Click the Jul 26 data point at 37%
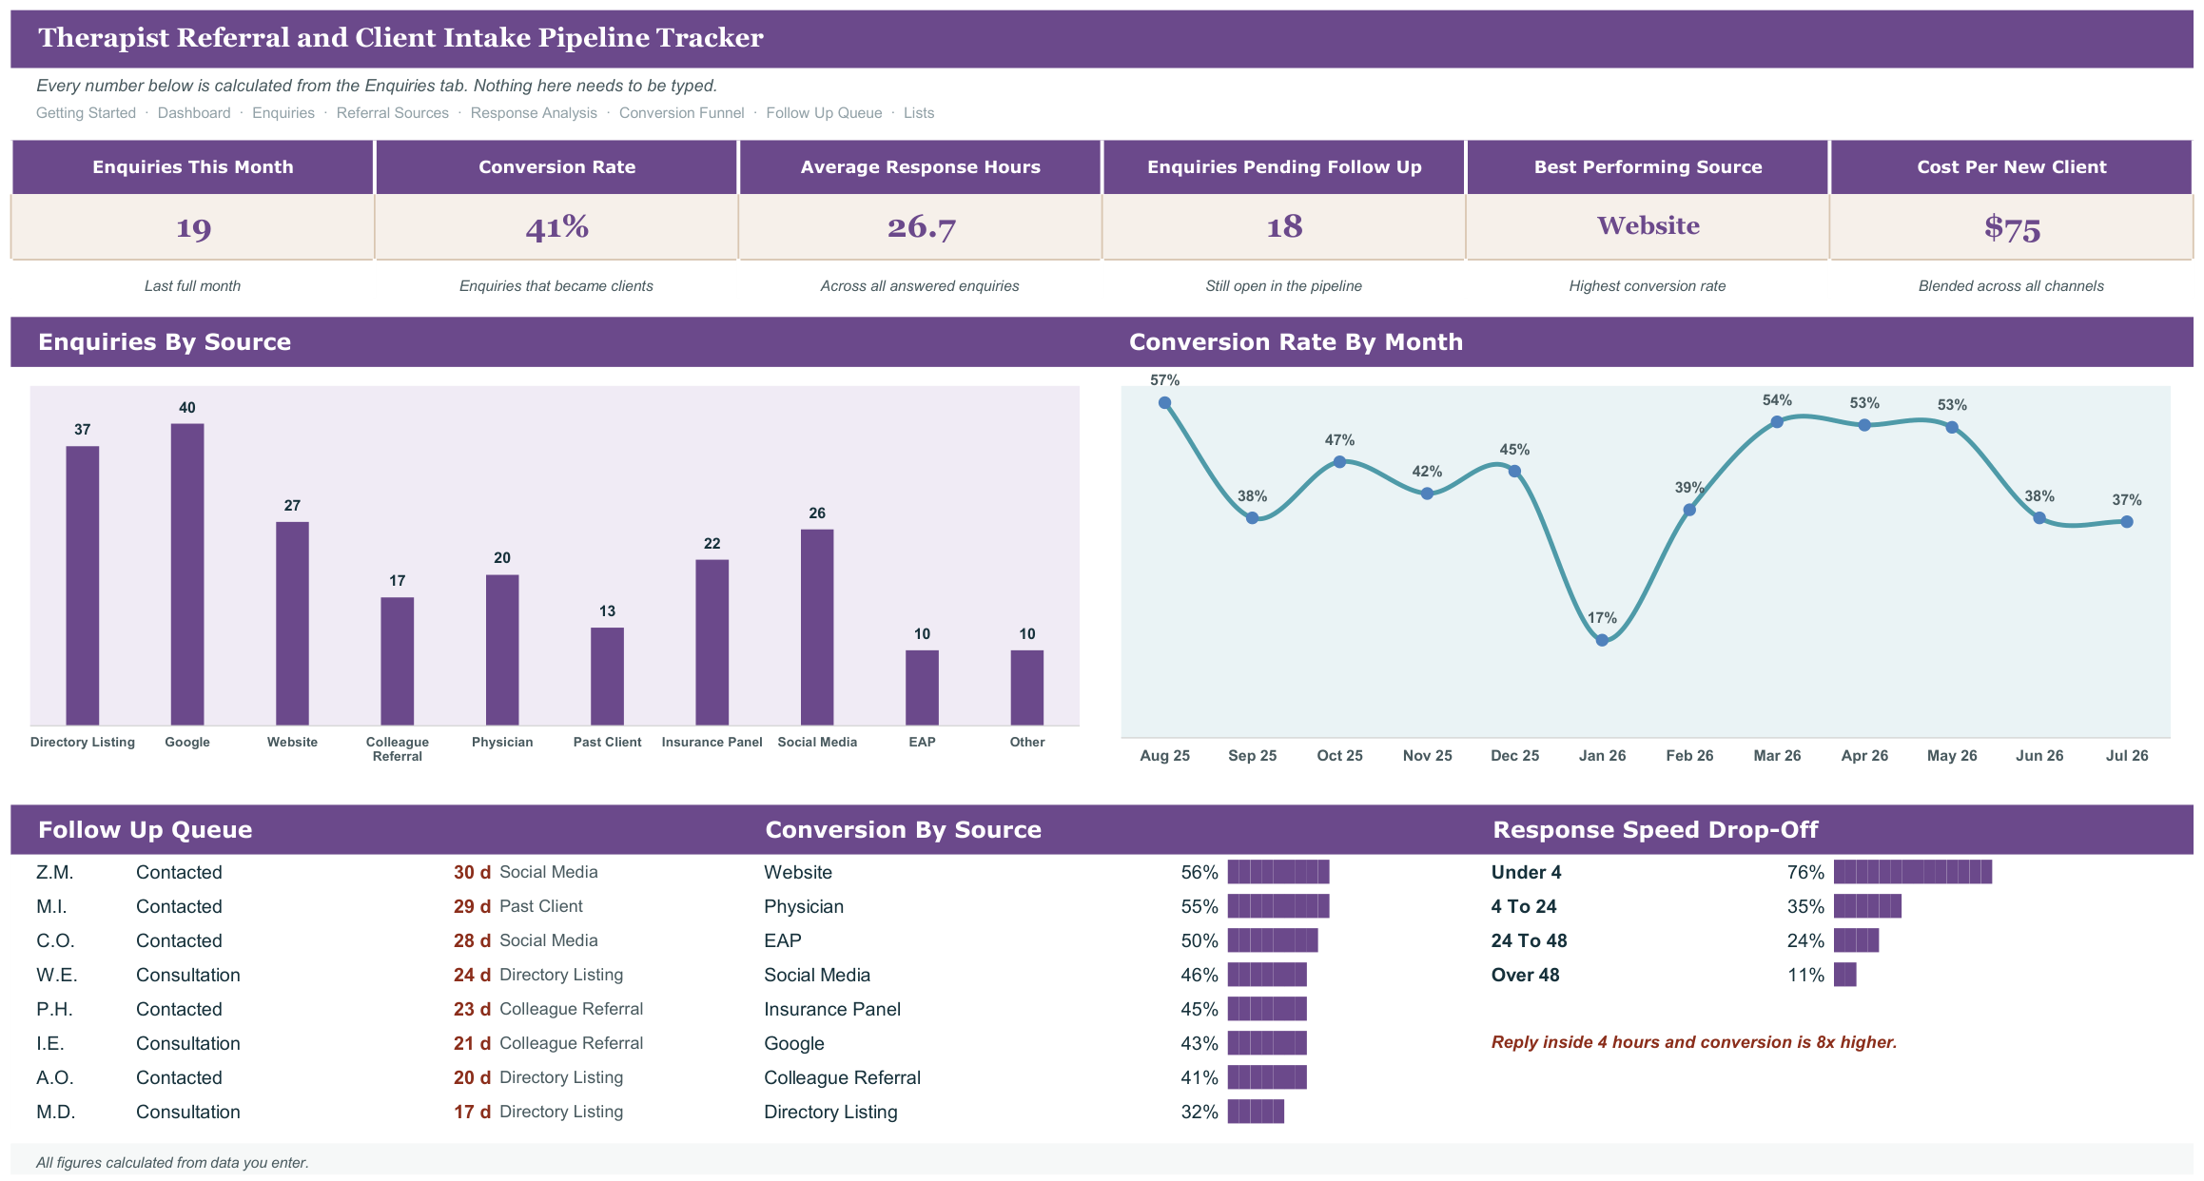 (x=2127, y=522)
